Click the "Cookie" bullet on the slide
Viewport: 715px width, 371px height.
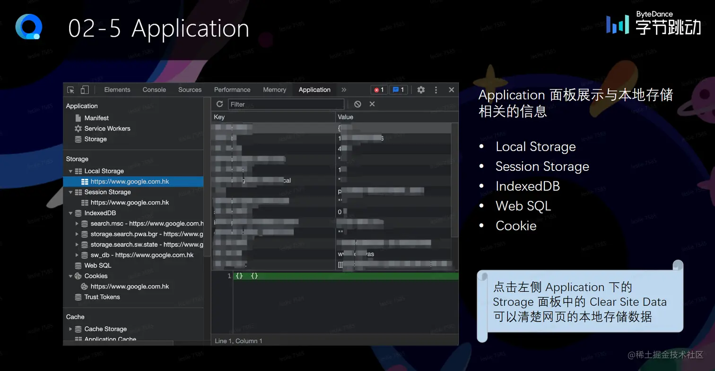point(516,226)
